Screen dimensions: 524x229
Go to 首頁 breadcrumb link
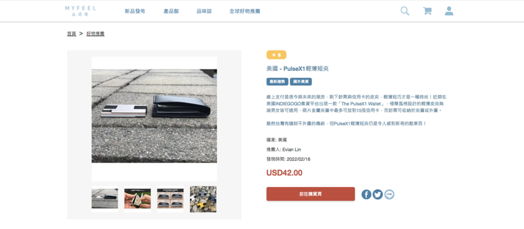point(72,34)
